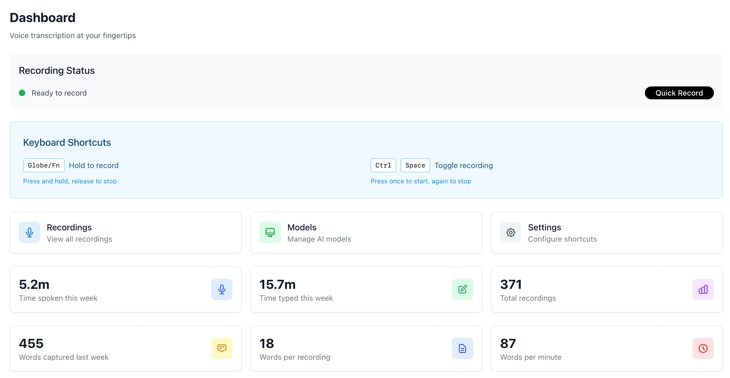Select the Settings gear icon
This screenshot has height=378, width=730.
[510, 232]
